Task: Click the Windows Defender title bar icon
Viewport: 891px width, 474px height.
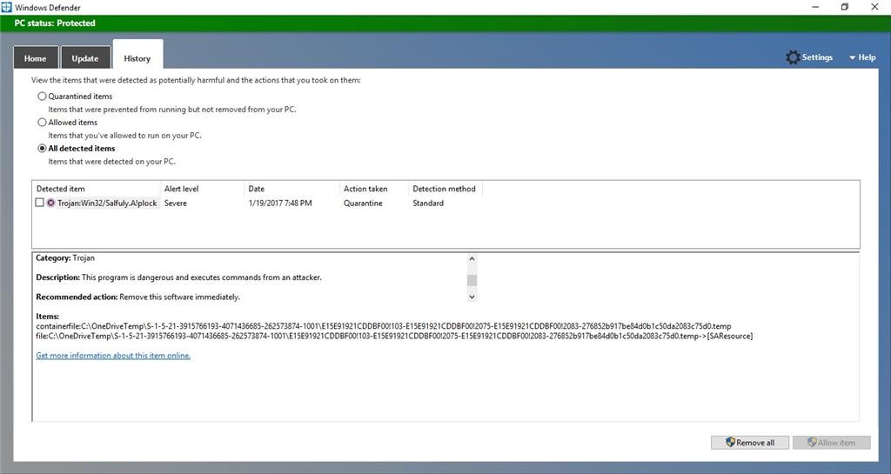Action: [x=7, y=7]
